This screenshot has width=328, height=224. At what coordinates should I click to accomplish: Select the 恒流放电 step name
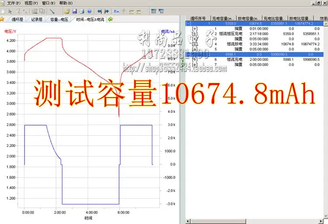[x=234, y=44]
